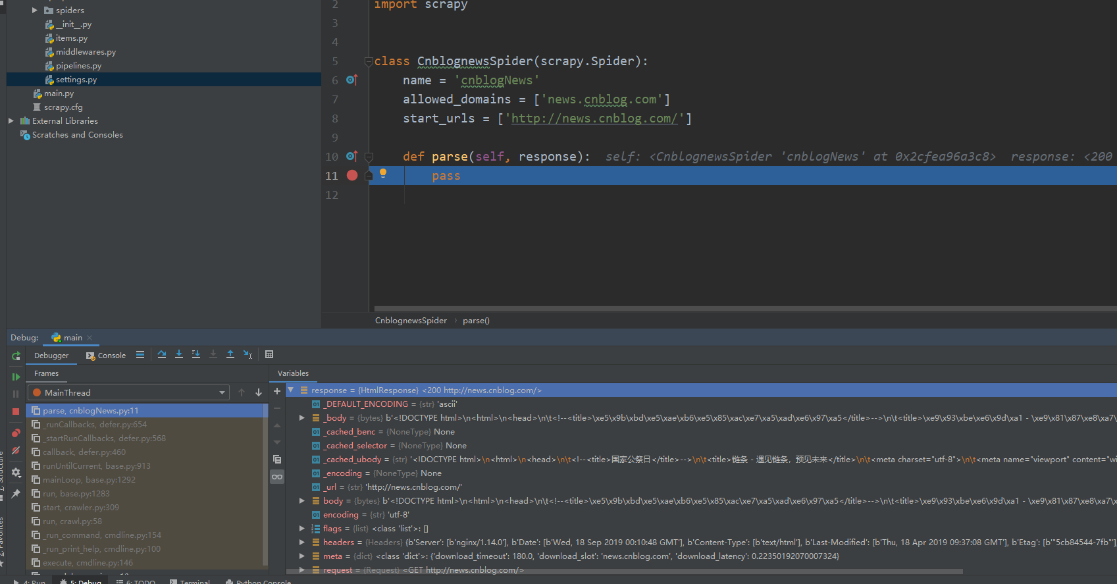Toggle breakpoint on line 11
Viewport: 1117px width, 584px height.
click(352, 175)
